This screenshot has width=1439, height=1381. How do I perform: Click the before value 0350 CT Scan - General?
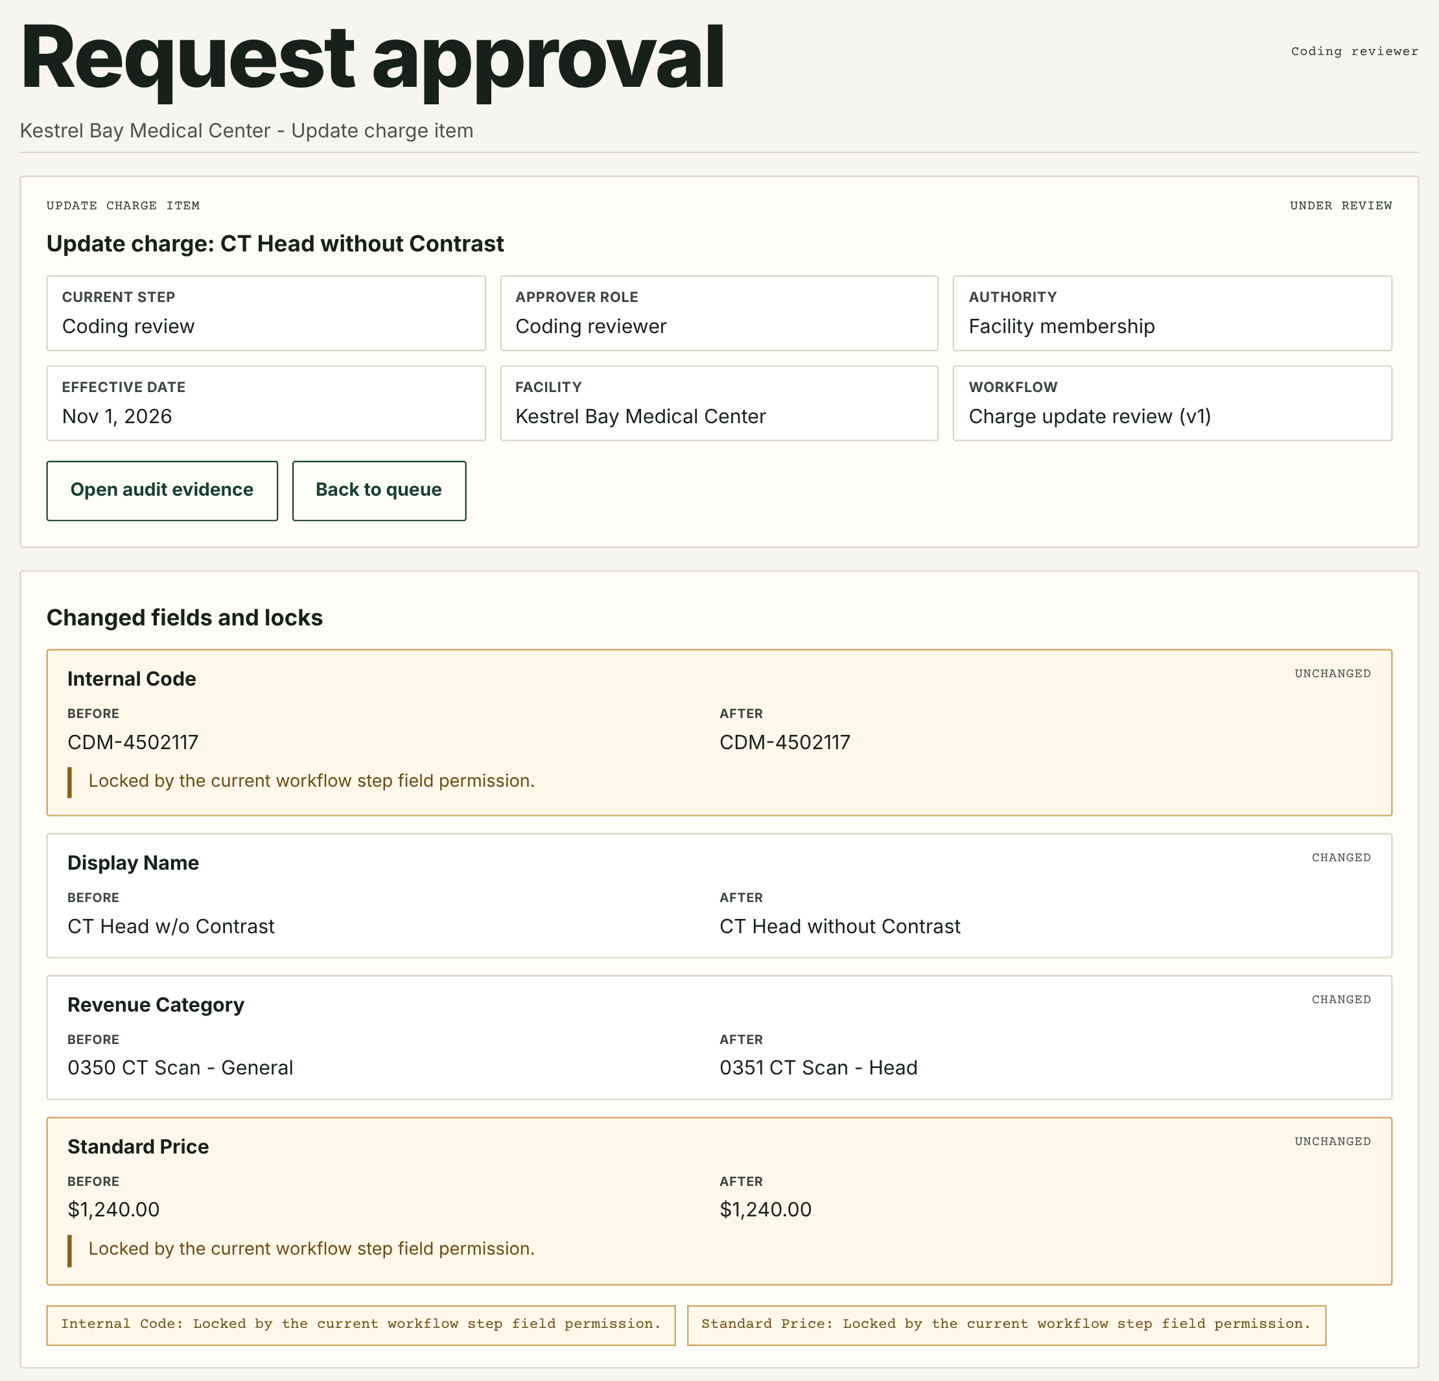point(180,1067)
